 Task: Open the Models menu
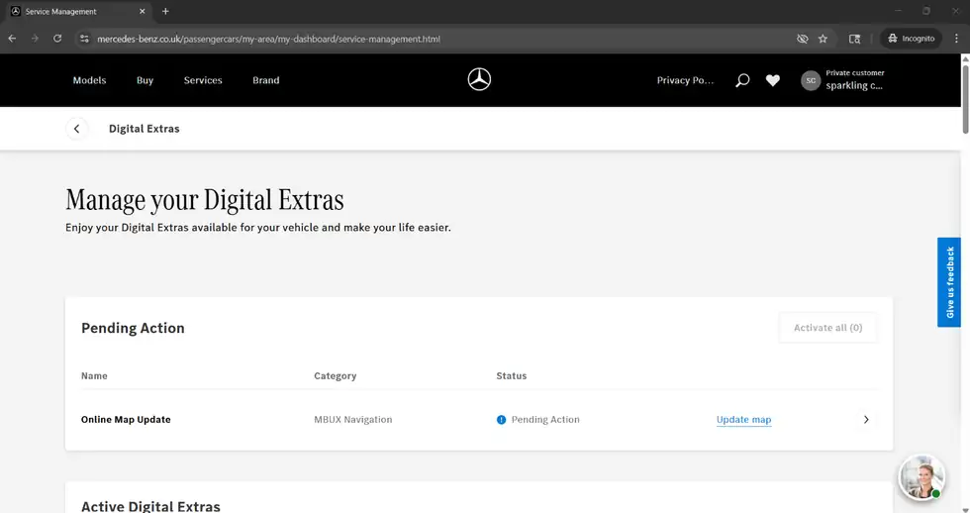90,80
